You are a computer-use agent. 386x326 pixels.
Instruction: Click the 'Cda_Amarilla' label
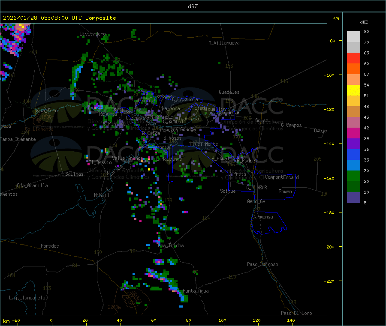tap(32, 185)
